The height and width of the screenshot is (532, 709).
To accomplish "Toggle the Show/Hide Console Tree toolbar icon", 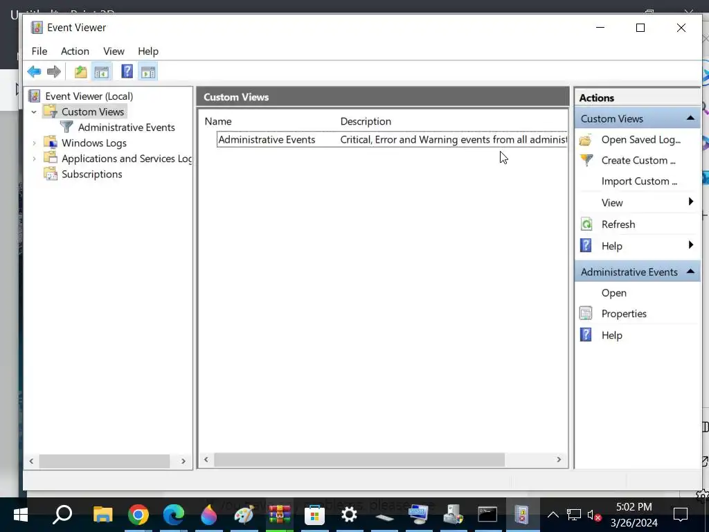I will pyautogui.click(x=102, y=71).
